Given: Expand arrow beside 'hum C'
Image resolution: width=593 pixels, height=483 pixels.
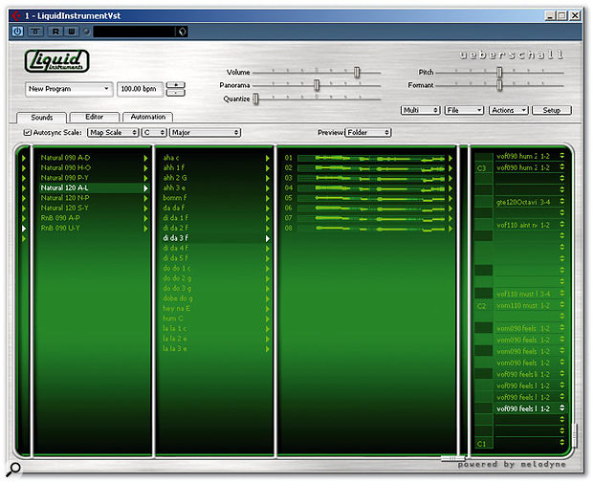Looking at the screenshot, I should click(x=268, y=318).
